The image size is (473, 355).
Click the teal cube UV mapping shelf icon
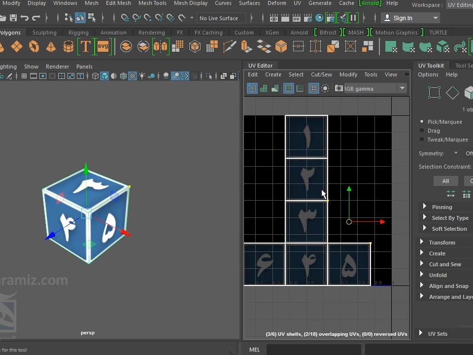pyautogui.click(x=443, y=47)
